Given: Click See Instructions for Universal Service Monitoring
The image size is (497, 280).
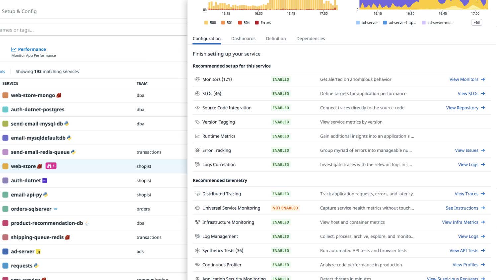Looking at the screenshot, I should click(465, 208).
